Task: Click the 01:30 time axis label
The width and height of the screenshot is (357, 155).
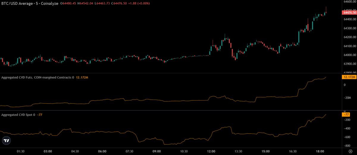Action: [x=21, y=151]
